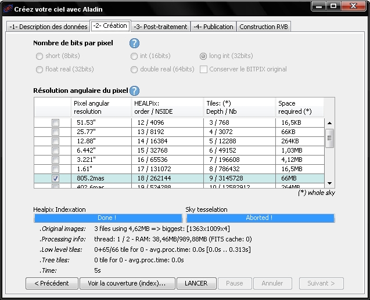Uncheck the 805.2mas resolution row checkbox
The image size is (370, 300).
(55, 178)
